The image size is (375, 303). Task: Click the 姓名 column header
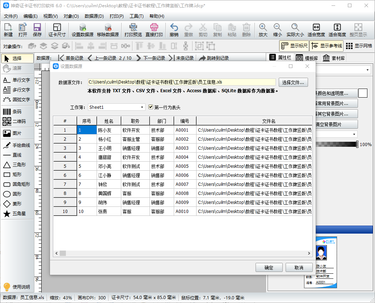[109, 121]
